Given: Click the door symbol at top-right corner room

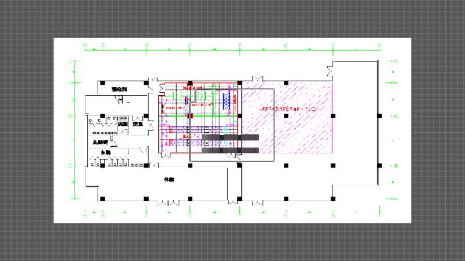Looking at the screenshot, I should [330, 71].
